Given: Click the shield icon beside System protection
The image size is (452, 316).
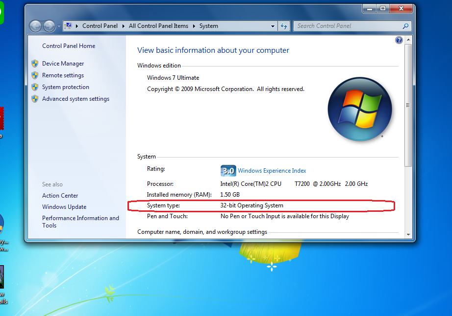Looking at the screenshot, I should [x=35, y=87].
